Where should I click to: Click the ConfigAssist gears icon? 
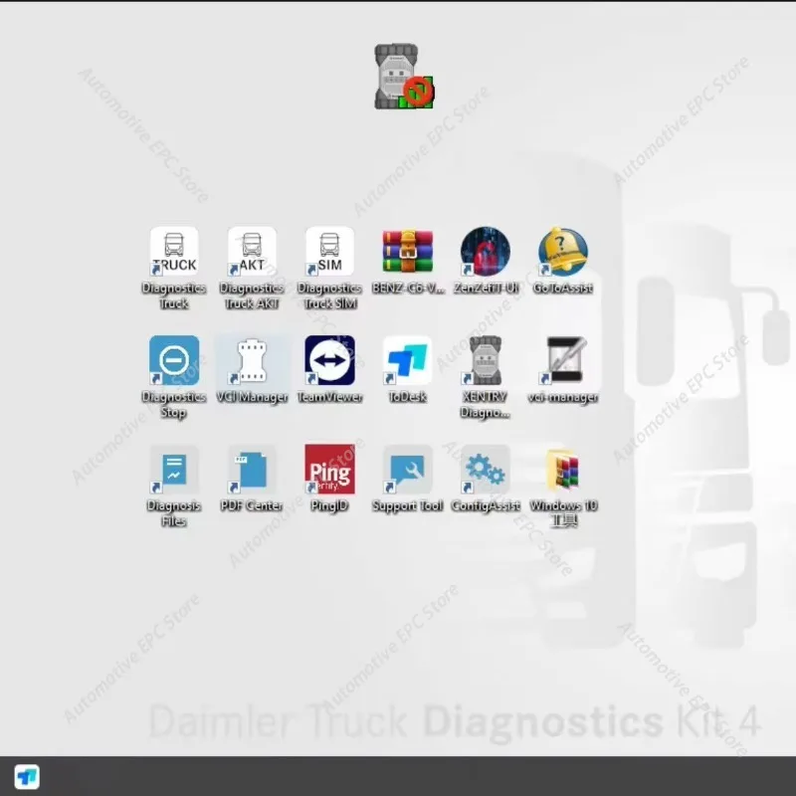click(x=486, y=470)
